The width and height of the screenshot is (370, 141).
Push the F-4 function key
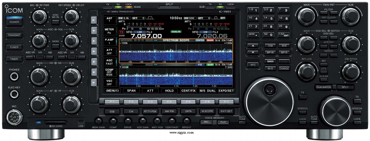tap(169, 102)
